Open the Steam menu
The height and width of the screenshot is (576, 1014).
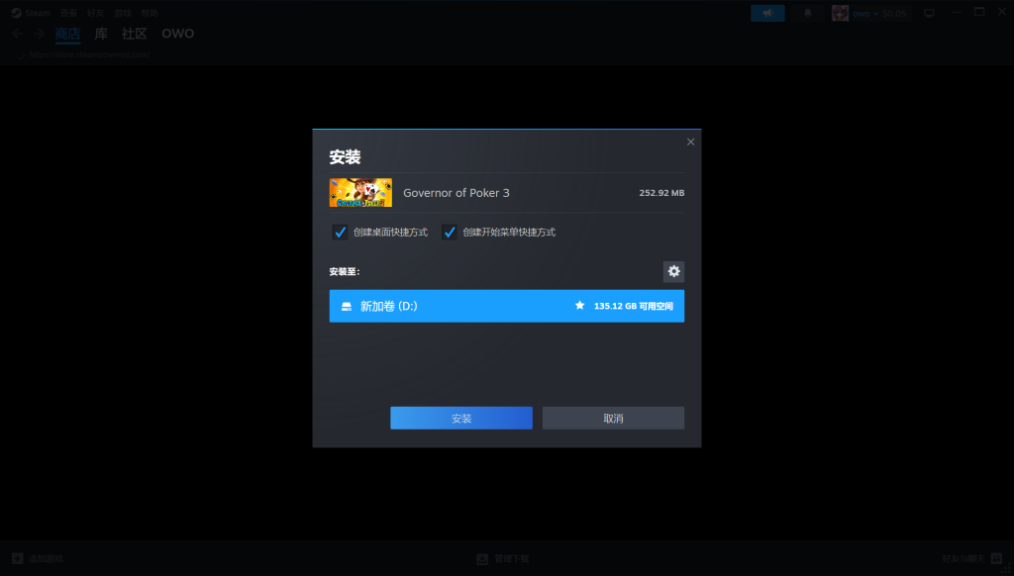(38, 13)
